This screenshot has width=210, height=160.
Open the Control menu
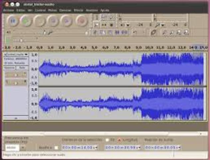40,10
